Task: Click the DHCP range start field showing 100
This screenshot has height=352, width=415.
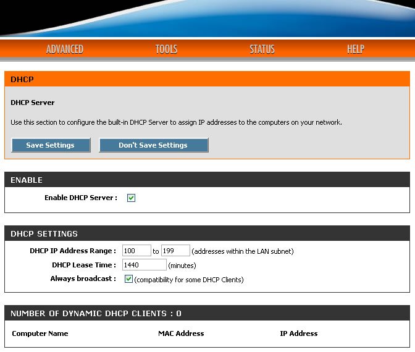Action: point(136,250)
